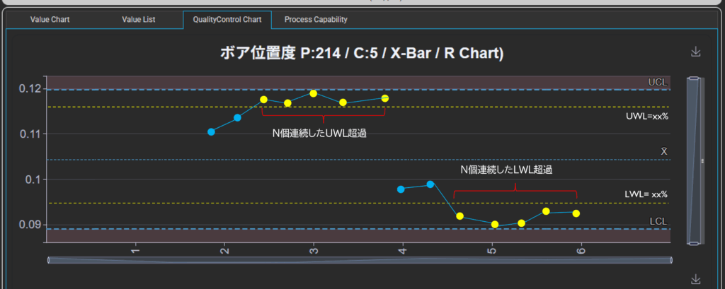Click the LWL= xx% warning limit label
This screenshot has height=289, width=725.
tap(646, 194)
